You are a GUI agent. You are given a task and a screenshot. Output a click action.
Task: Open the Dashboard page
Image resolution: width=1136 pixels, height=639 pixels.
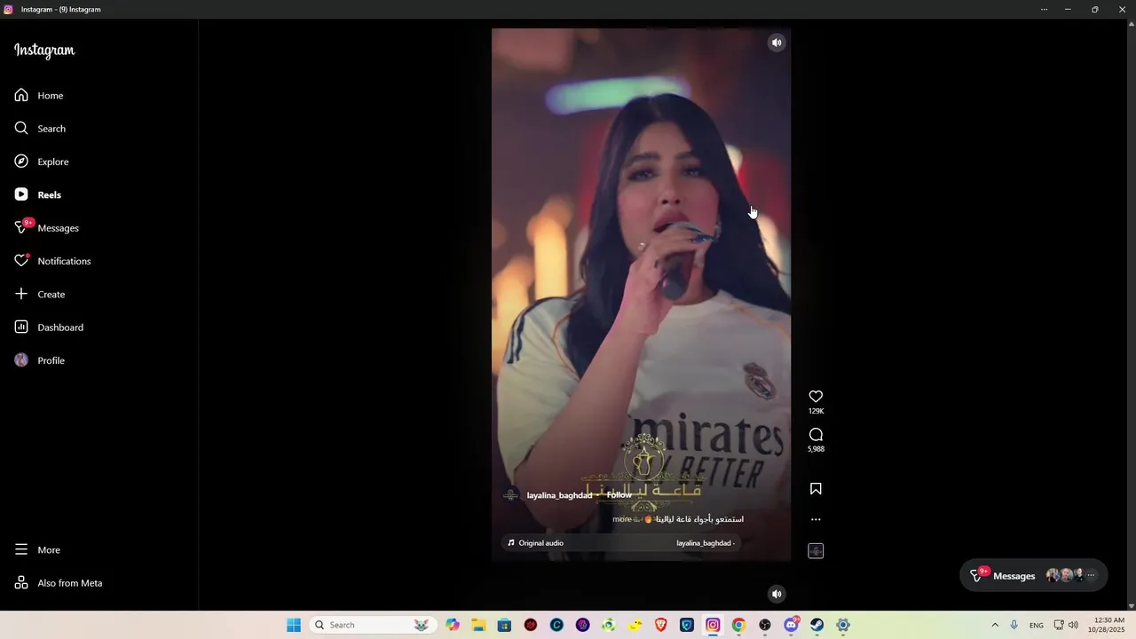(49, 327)
